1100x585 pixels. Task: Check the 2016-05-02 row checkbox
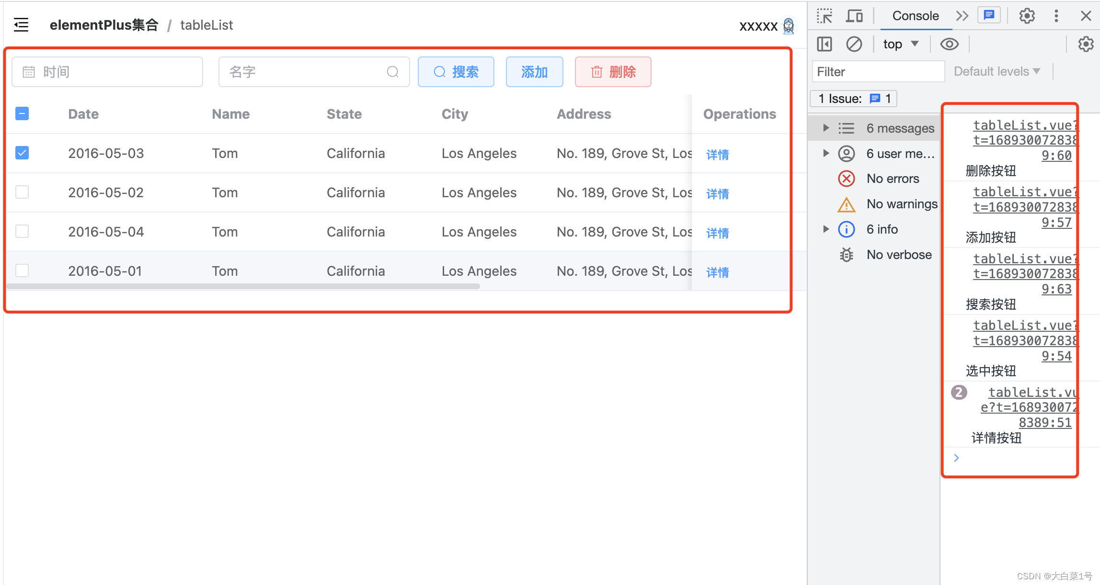[x=22, y=192]
